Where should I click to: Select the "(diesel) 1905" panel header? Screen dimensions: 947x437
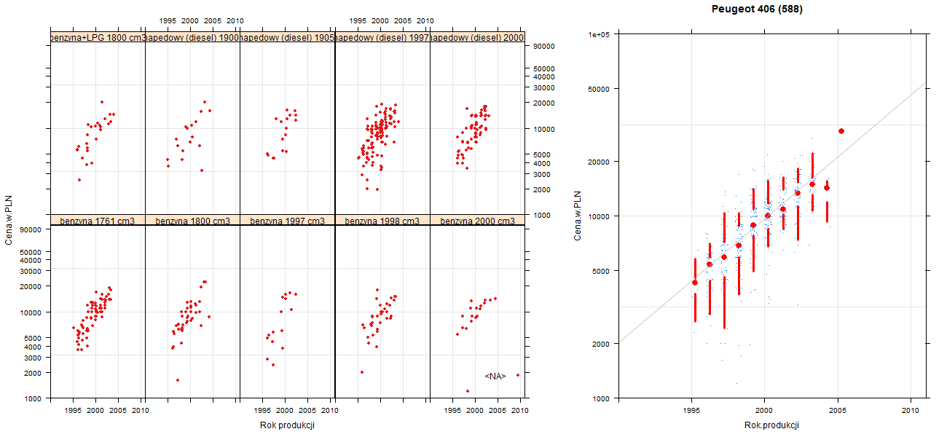click(x=288, y=37)
